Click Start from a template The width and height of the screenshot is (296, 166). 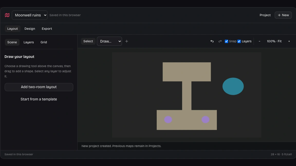(39, 99)
